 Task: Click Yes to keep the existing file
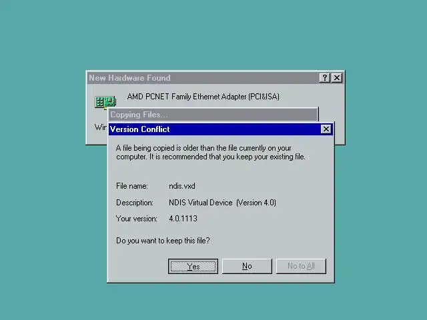point(193,266)
